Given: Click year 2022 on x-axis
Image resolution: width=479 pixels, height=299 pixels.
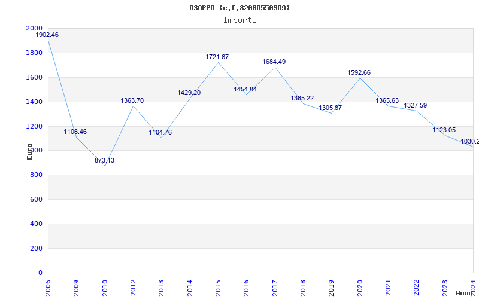Looking at the screenshot, I should [x=417, y=288].
